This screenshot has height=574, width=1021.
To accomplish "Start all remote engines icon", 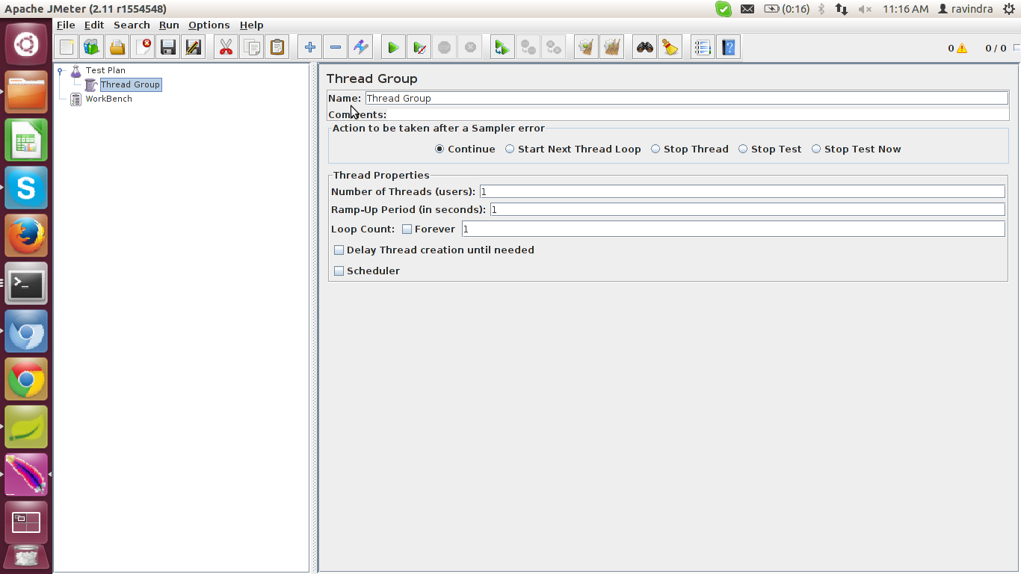I will pos(502,48).
